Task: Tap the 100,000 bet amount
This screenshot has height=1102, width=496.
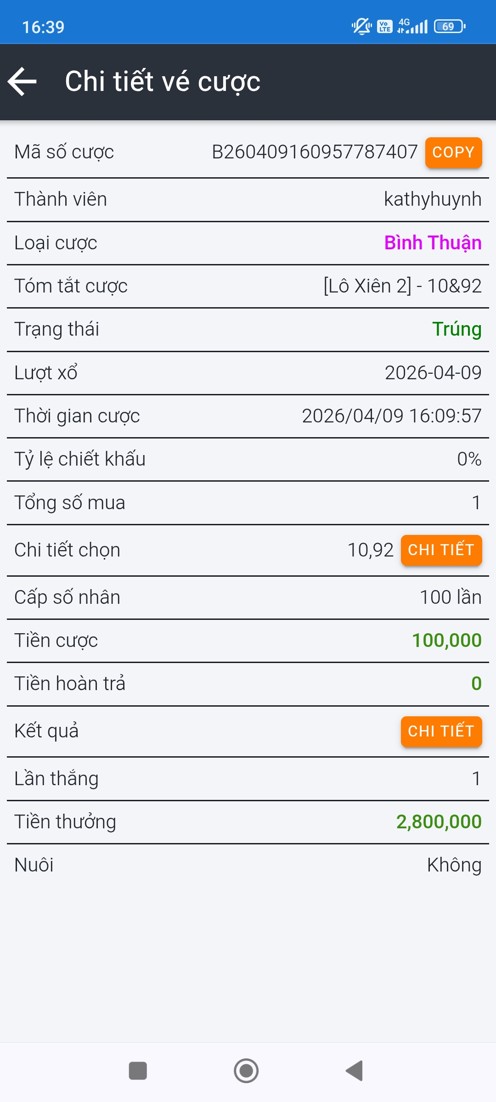Action: 446,641
